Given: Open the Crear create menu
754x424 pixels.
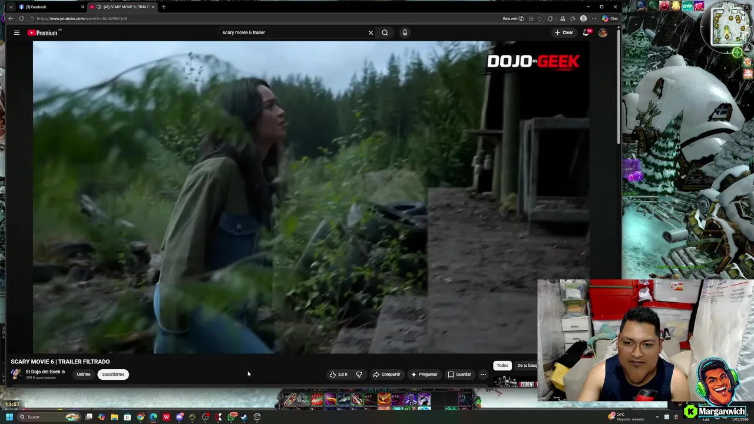Looking at the screenshot, I should pyautogui.click(x=564, y=33).
